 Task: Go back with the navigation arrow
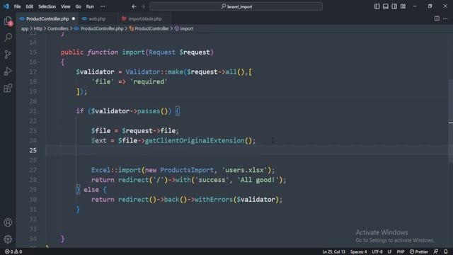134,6
